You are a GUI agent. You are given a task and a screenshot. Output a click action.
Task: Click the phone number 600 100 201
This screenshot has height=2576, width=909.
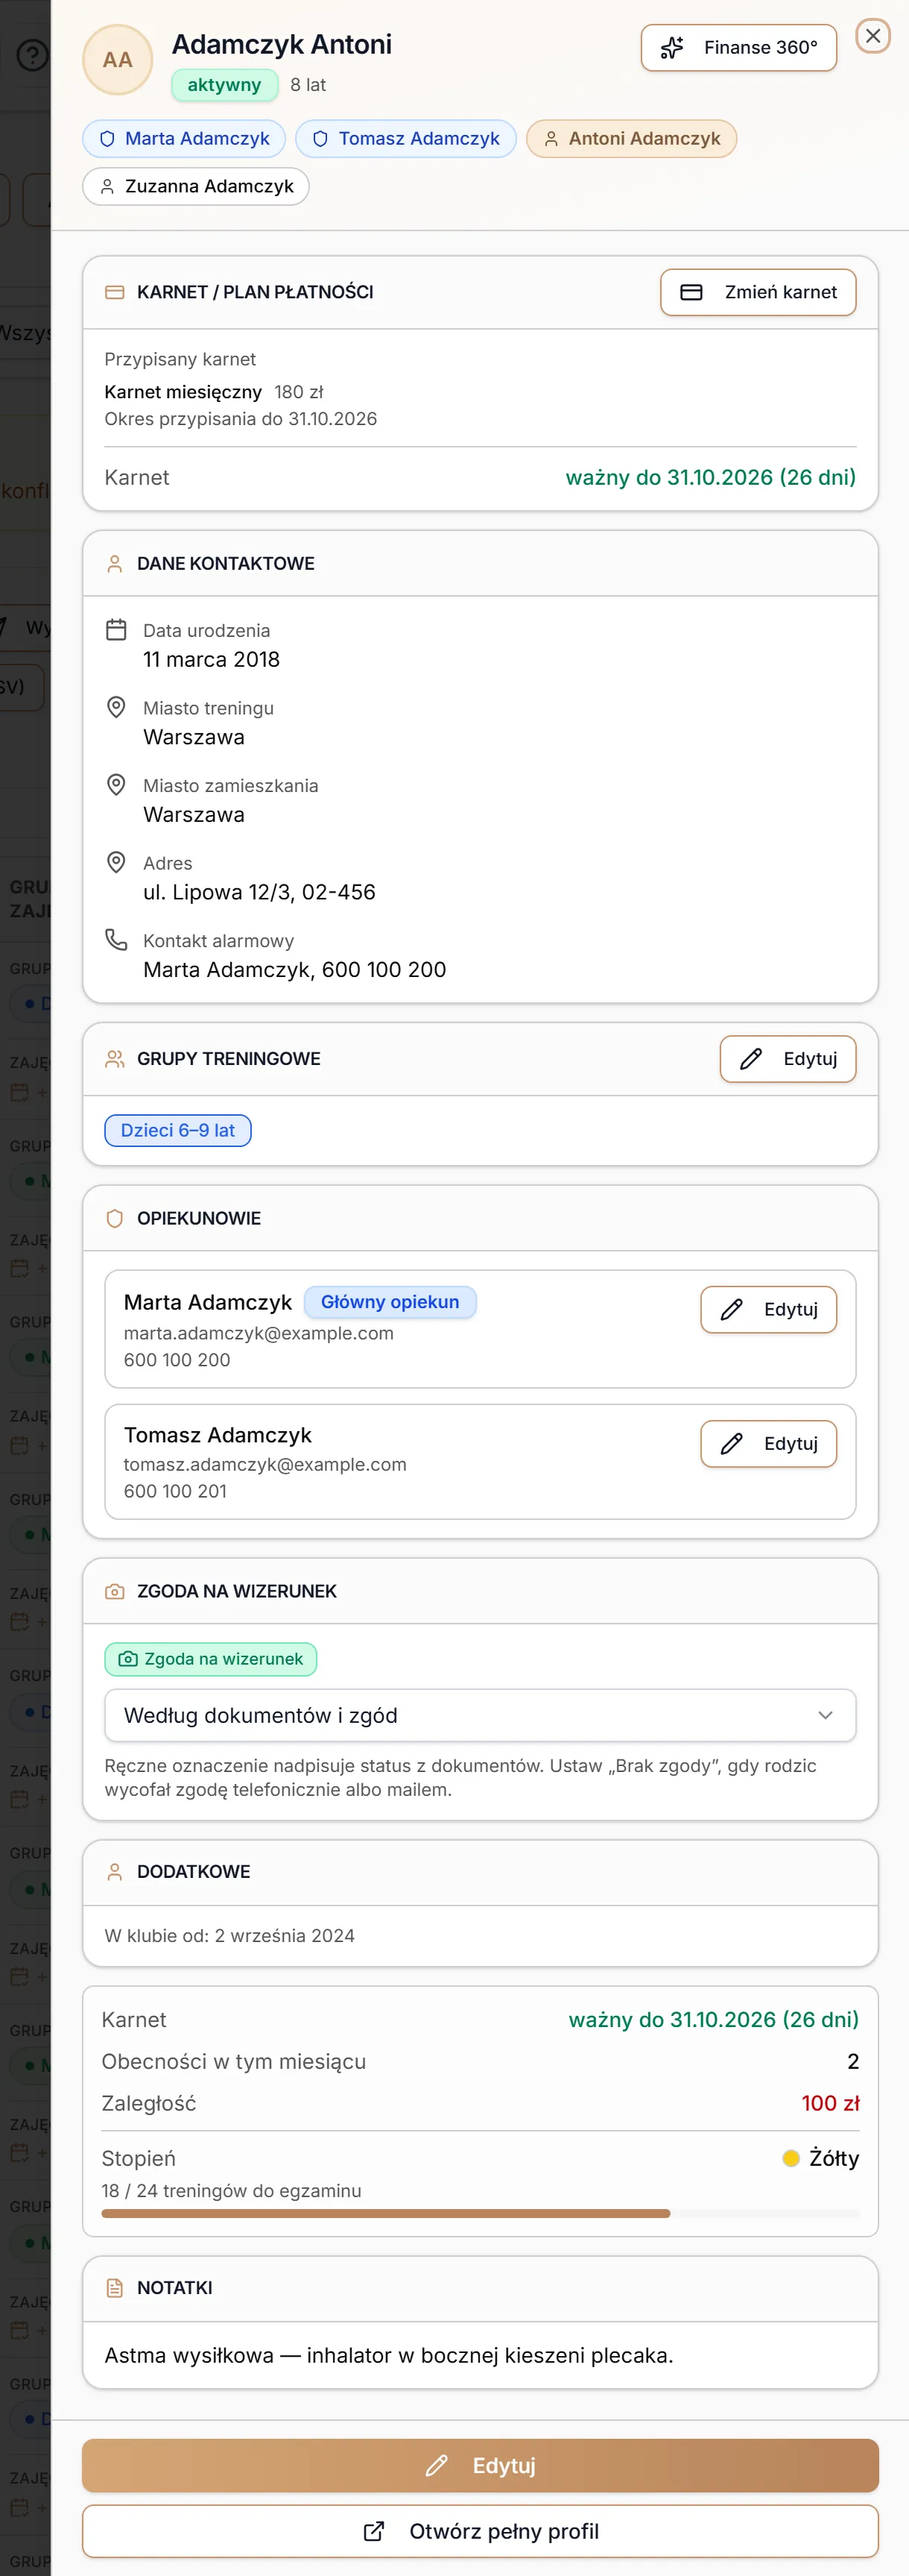tap(176, 1492)
